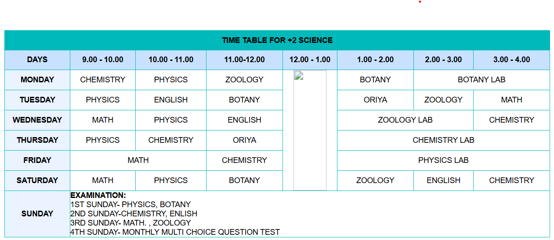Select the DAYS header cell
Image resolution: width=554 pixels, height=240 pixels.
point(37,60)
